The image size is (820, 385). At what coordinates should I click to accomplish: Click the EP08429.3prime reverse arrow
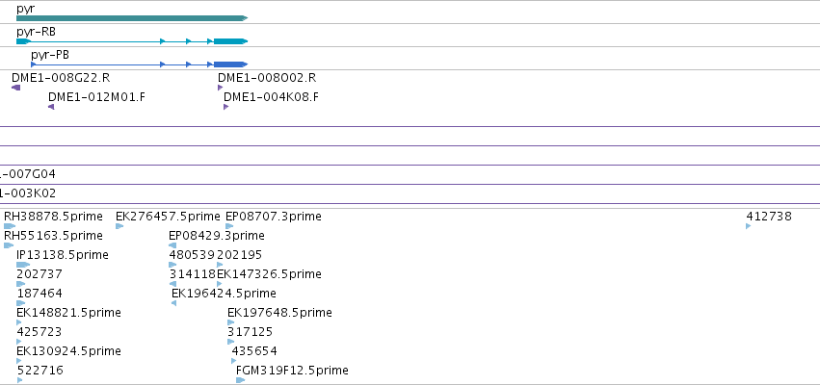click(x=172, y=245)
